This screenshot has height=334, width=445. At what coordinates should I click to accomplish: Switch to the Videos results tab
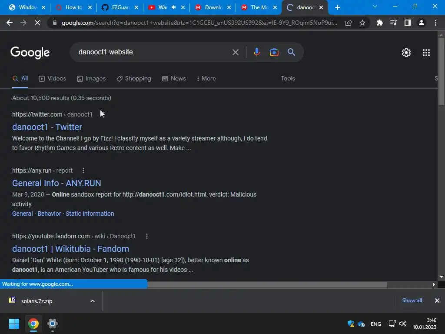(53, 78)
